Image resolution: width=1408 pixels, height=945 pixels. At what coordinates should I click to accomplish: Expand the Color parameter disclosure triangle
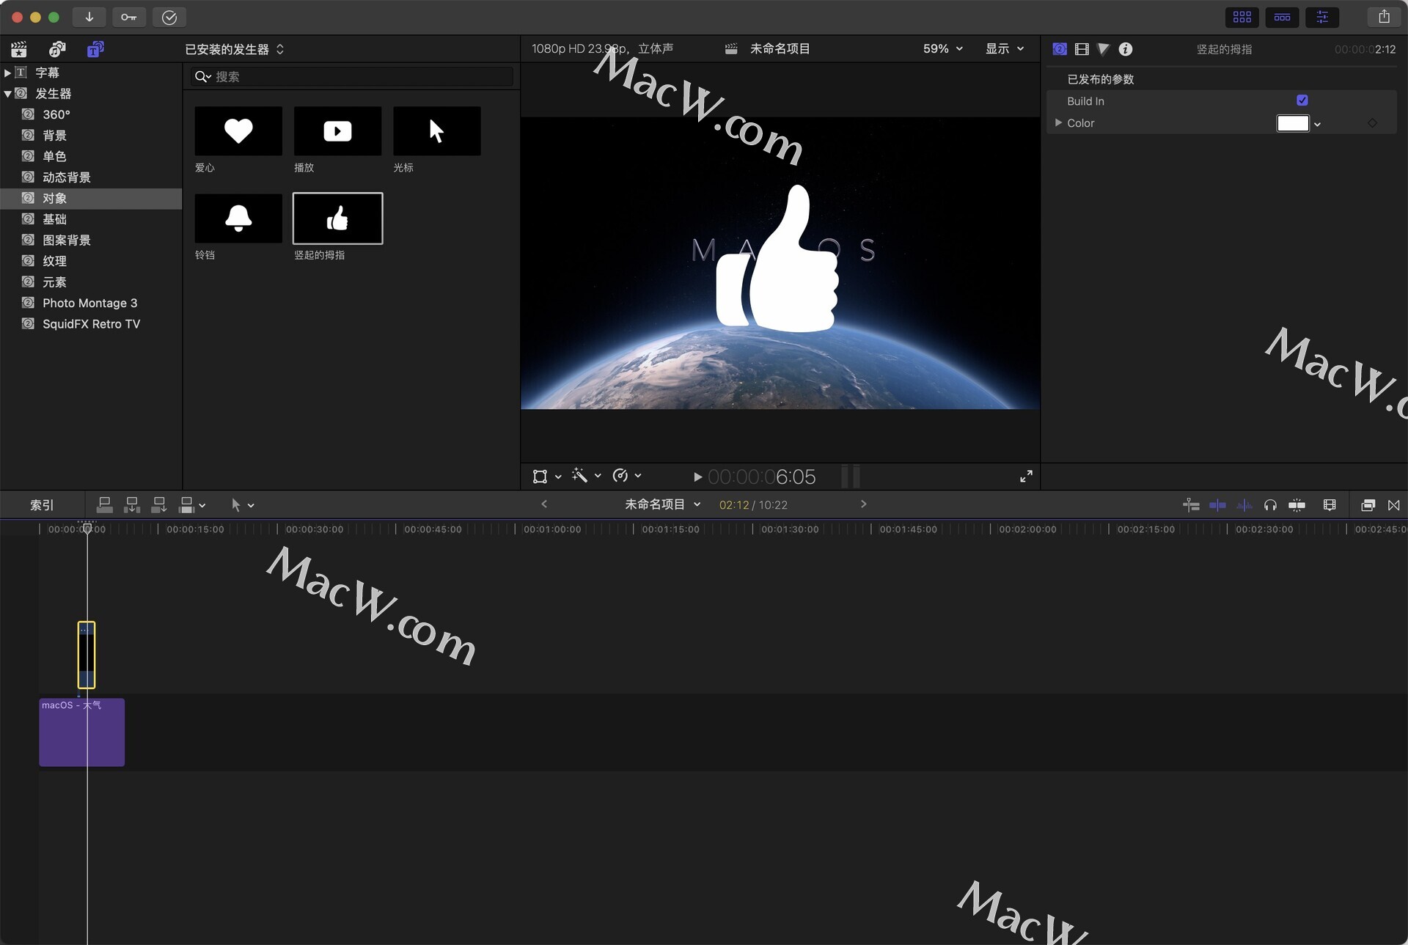[x=1058, y=122]
